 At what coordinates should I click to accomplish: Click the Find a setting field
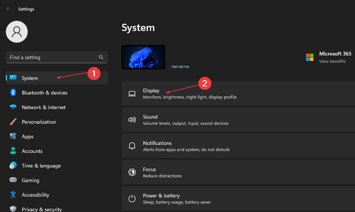(x=51, y=57)
